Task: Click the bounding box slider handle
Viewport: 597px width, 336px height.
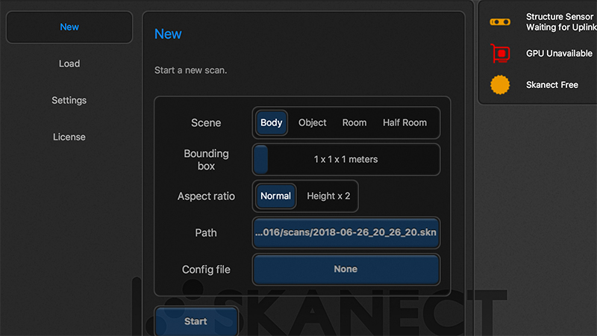Action: (x=261, y=159)
